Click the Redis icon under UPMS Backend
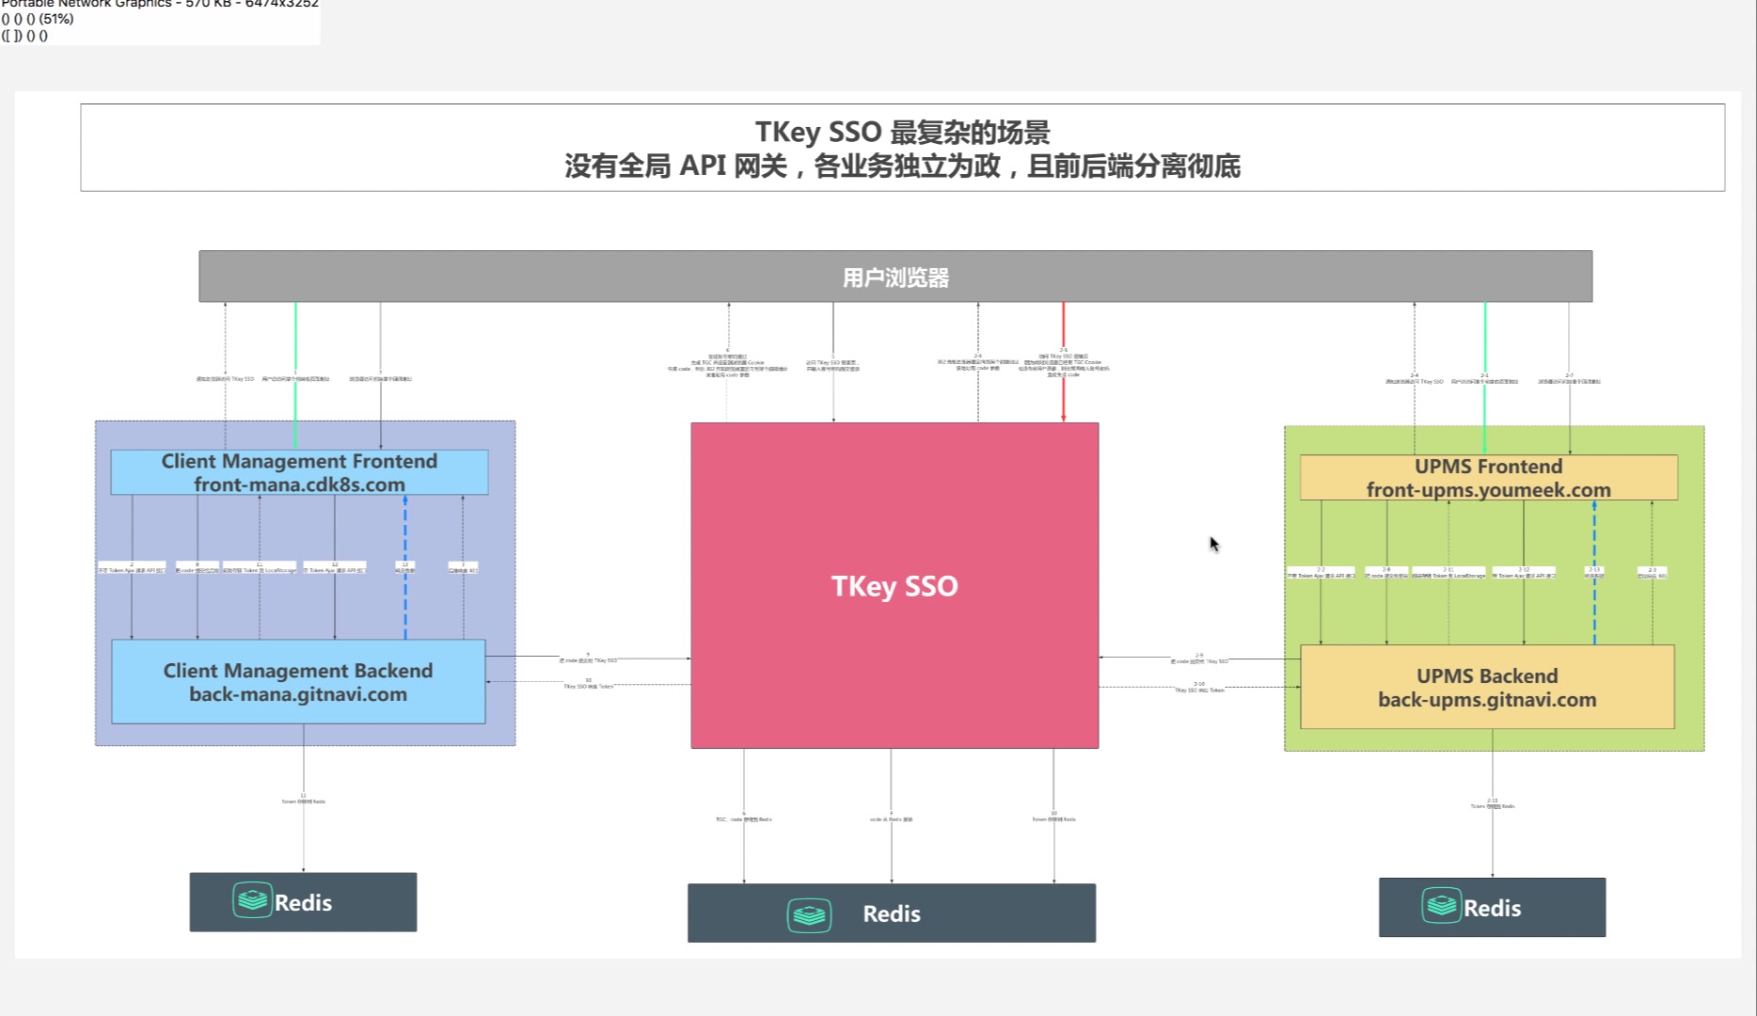The height and width of the screenshot is (1016, 1757). pyautogui.click(x=1441, y=905)
